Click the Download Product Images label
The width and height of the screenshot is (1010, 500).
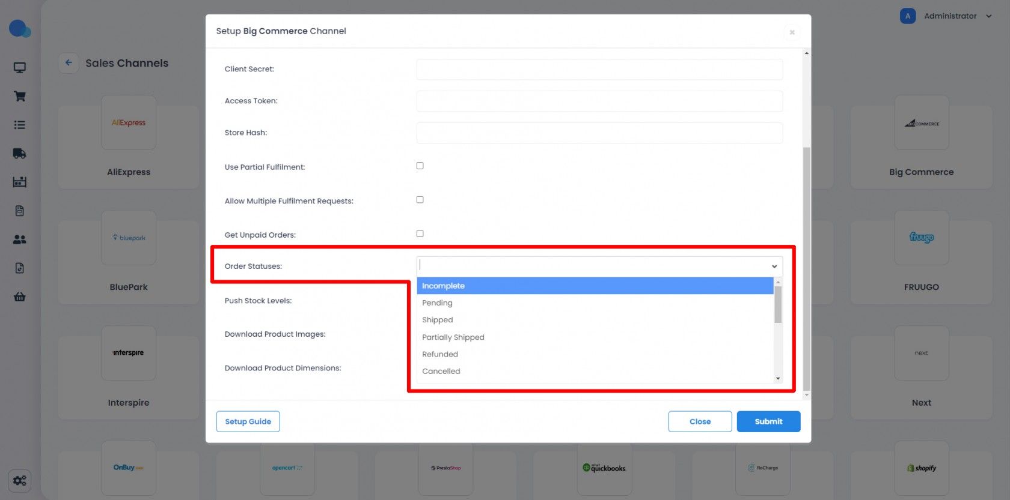click(275, 334)
